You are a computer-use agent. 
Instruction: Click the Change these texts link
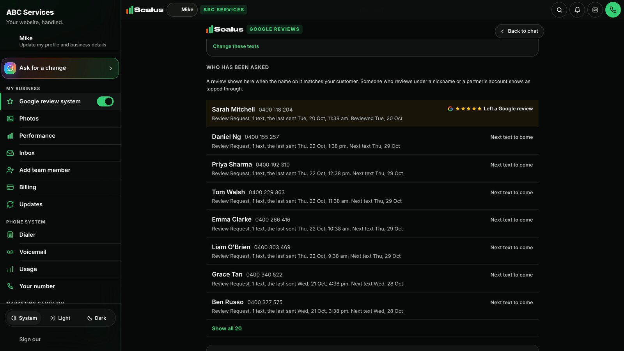click(x=236, y=46)
